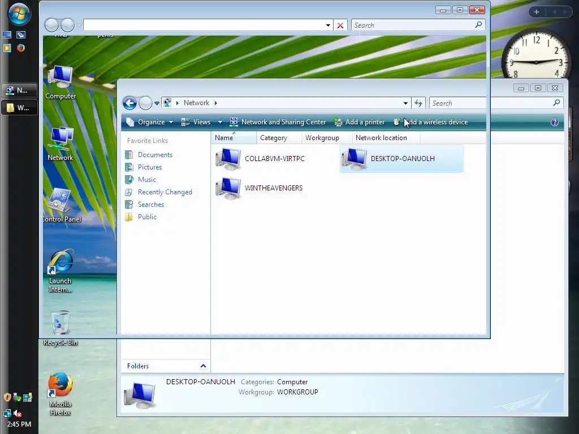Viewport: 579px width, 434px height.
Task: Click Show Desktop quick launch icon
Action: coord(7,35)
